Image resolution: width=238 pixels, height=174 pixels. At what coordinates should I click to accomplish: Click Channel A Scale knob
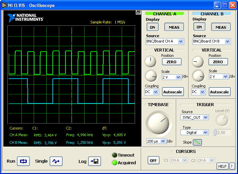click(151, 76)
